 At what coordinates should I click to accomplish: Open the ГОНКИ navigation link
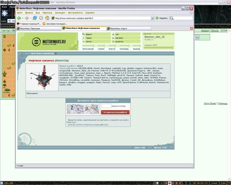[x=101, y=49]
